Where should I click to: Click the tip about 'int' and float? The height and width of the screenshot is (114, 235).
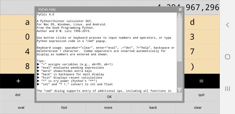coord(75,84)
